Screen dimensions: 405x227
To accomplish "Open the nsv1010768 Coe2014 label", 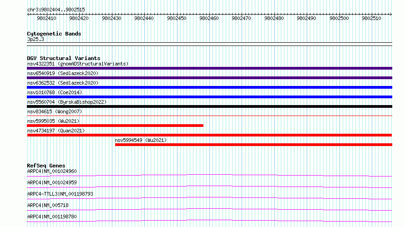I will point(55,92).
